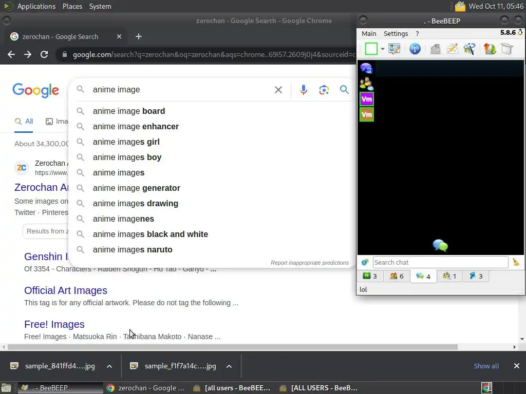Switch to BeeBEEP groups tab showing 1
This screenshot has height=394, width=526.
click(x=449, y=276)
